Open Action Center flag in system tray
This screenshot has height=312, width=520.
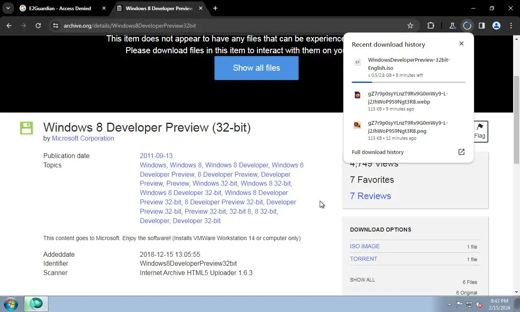click(x=459, y=304)
